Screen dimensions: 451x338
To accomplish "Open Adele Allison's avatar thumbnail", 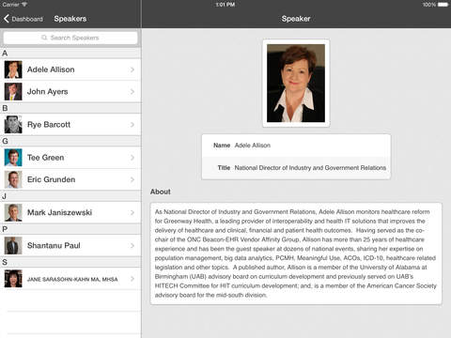I will (13, 69).
